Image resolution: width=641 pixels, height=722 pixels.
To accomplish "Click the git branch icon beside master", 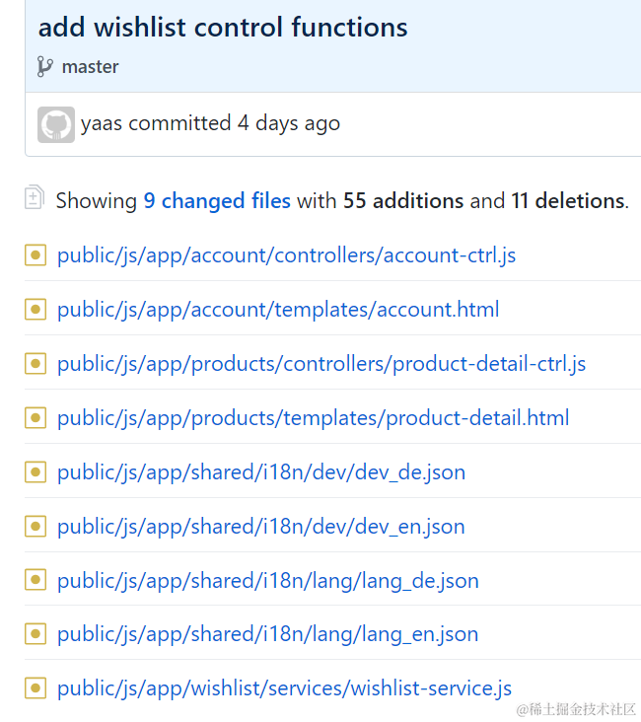I will (45, 67).
